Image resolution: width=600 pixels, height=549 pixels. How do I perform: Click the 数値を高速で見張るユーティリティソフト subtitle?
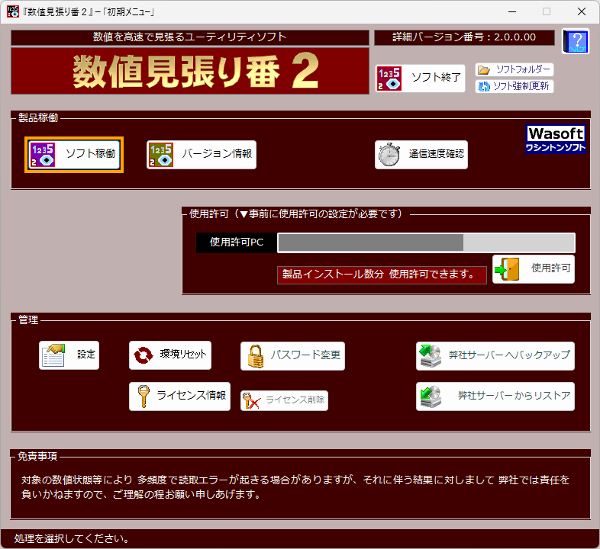190,37
